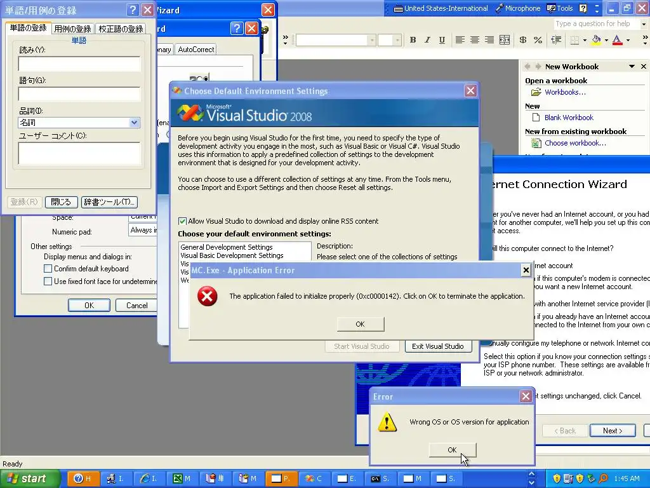Click the Forward arrow in New Workbook pane

point(538,66)
